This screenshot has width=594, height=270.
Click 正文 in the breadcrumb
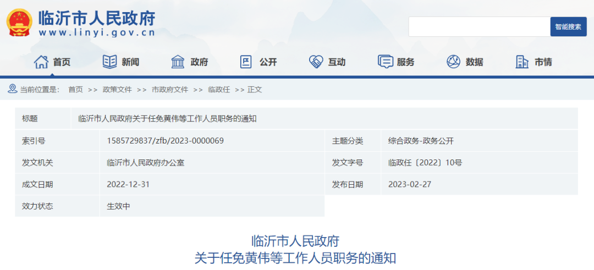255,90
